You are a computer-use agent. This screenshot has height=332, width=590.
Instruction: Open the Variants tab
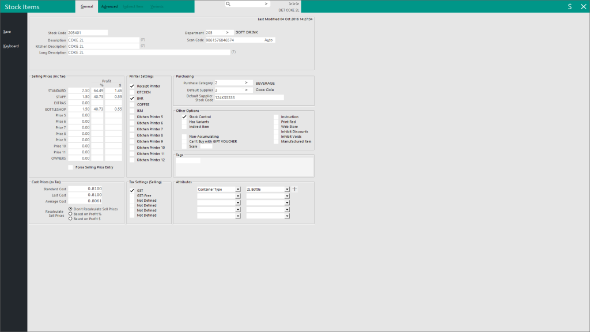pyautogui.click(x=157, y=6)
